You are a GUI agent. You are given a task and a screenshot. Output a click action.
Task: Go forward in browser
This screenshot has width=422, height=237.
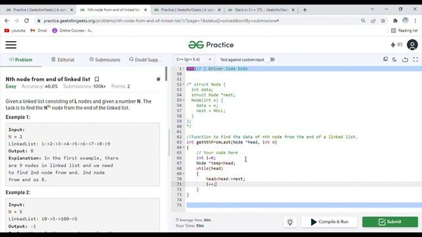(16, 20)
